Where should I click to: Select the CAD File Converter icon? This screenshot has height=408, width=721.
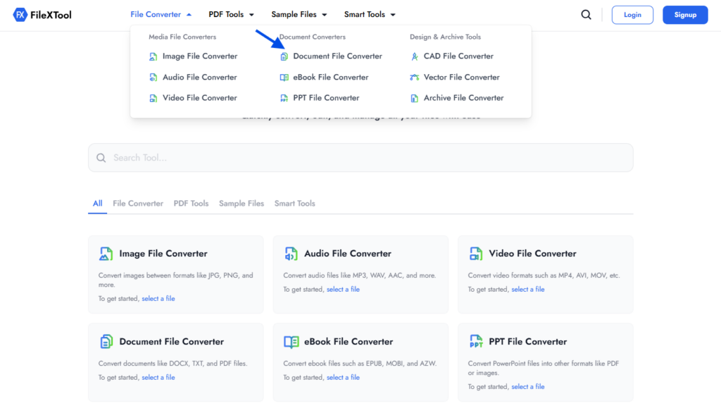pyautogui.click(x=415, y=56)
